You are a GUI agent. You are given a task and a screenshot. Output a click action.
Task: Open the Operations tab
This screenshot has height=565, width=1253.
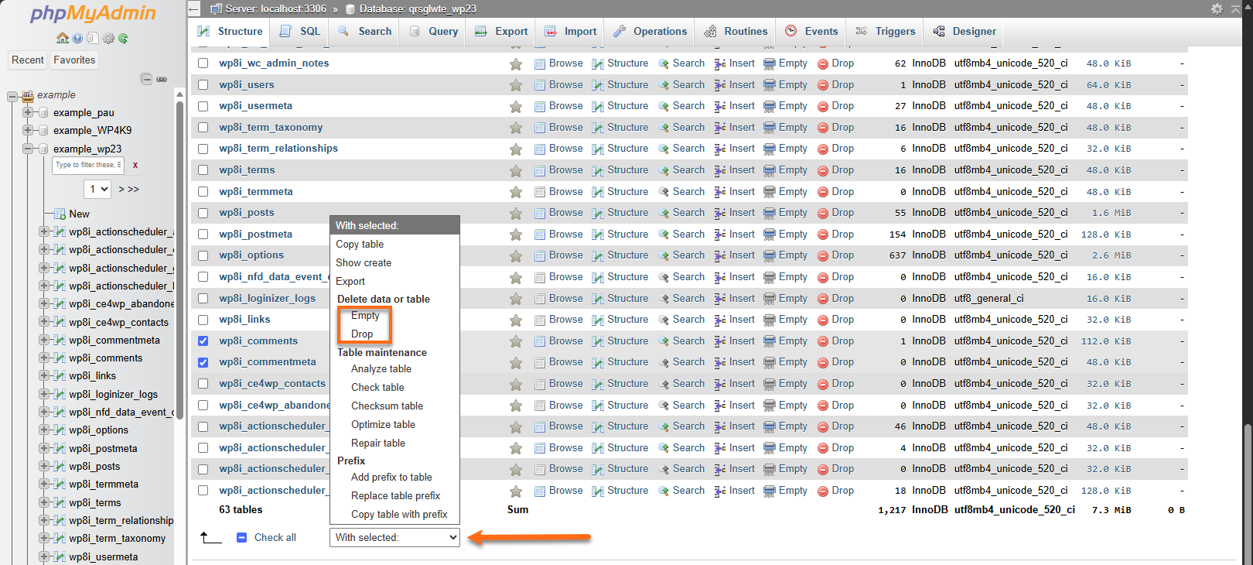[x=650, y=32]
